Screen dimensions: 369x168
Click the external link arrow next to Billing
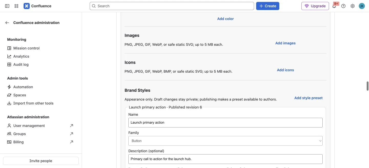tap(71, 142)
